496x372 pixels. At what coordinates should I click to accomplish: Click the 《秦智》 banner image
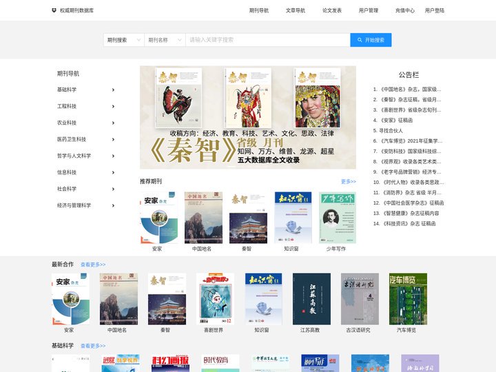click(x=248, y=117)
